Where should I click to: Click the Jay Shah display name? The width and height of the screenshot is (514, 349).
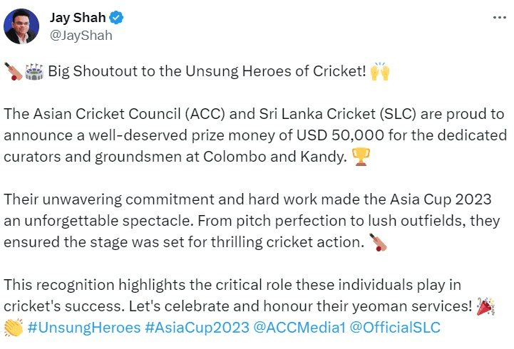[76, 17]
